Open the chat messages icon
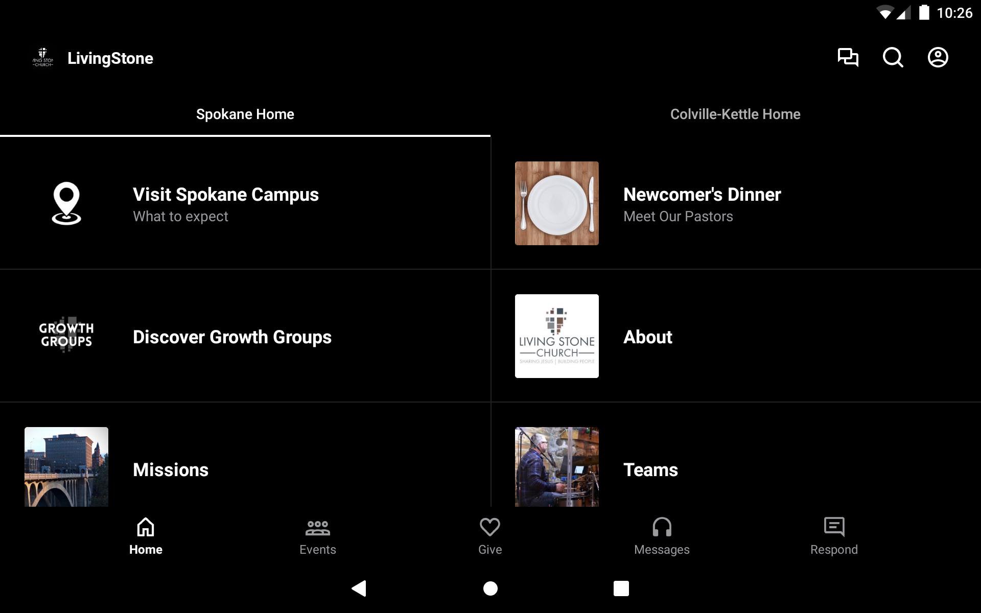This screenshot has height=613, width=981. [848, 57]
